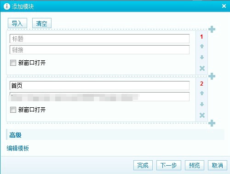Click the number 2 entry label
The height and width of the screenshot is (174, 230).
pyautogui.click(x=201, y=84)
